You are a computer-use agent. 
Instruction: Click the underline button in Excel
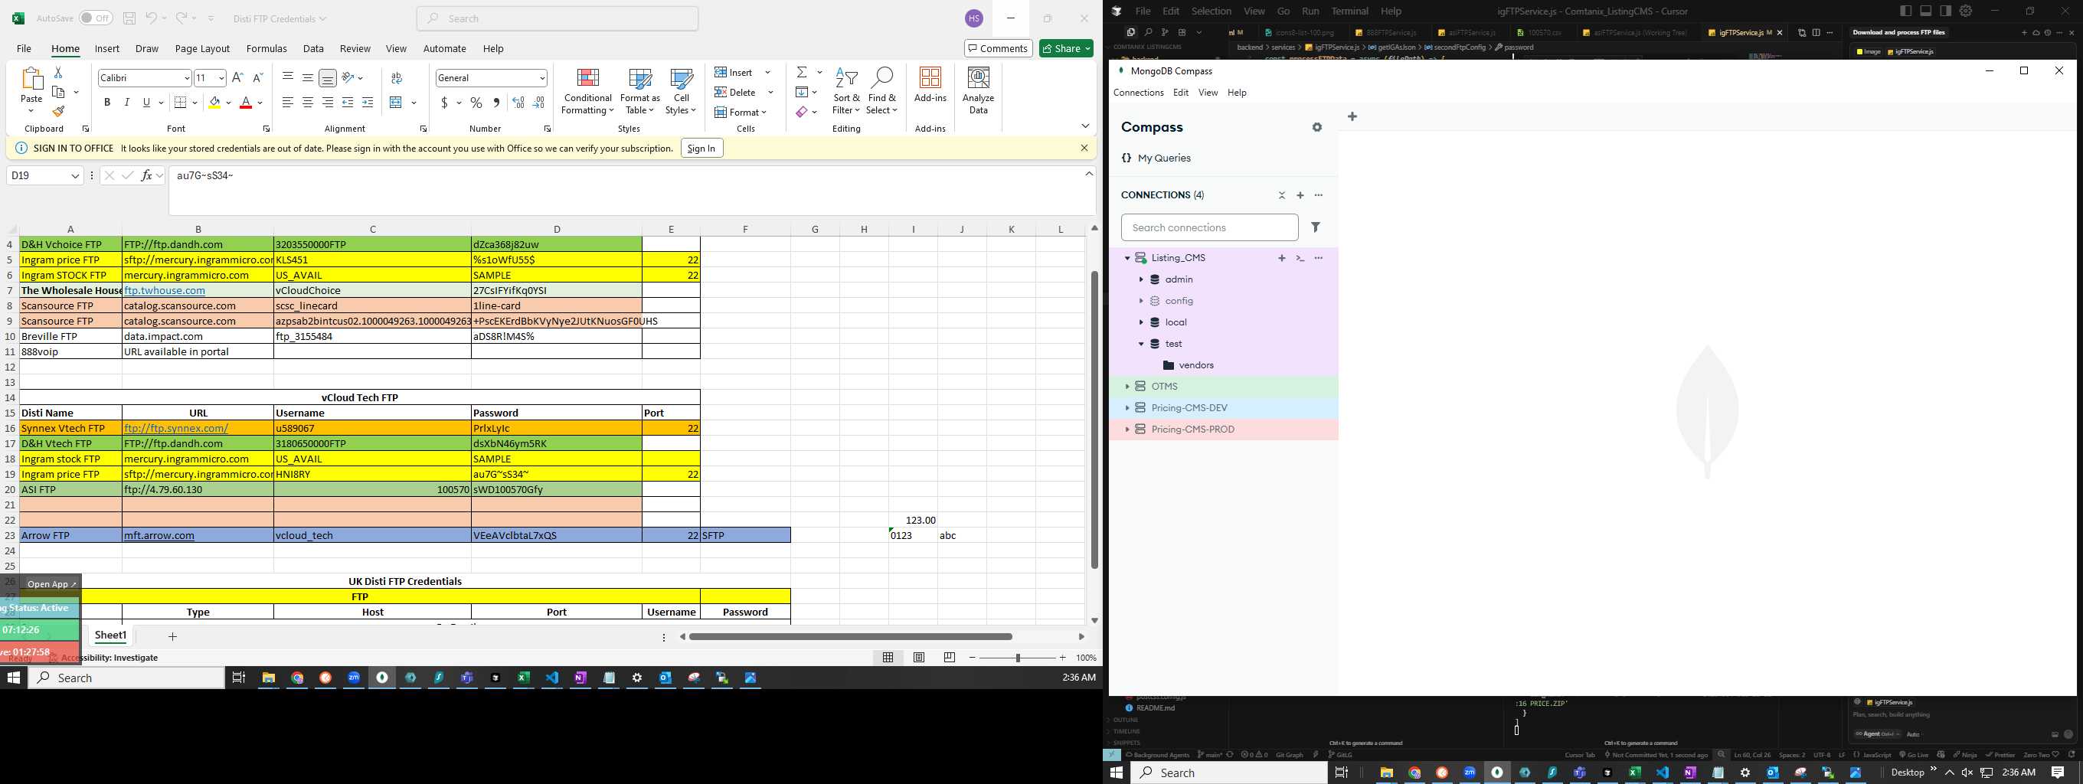point(146,103)
